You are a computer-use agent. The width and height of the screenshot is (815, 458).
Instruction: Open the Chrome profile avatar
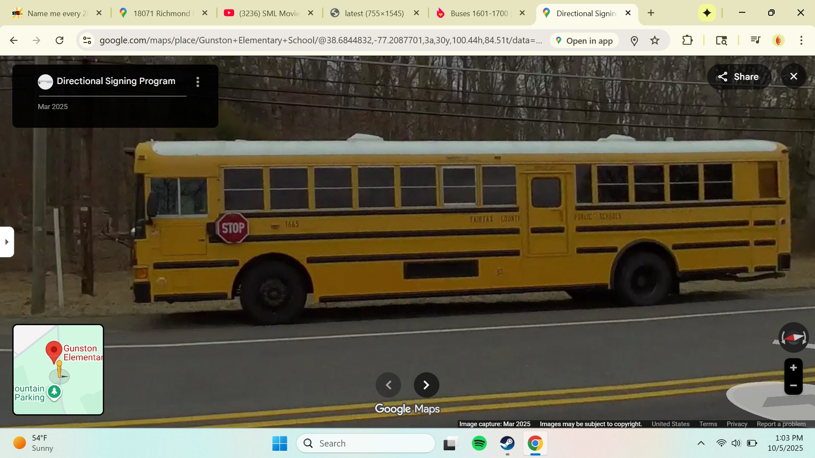coord(778,40)
